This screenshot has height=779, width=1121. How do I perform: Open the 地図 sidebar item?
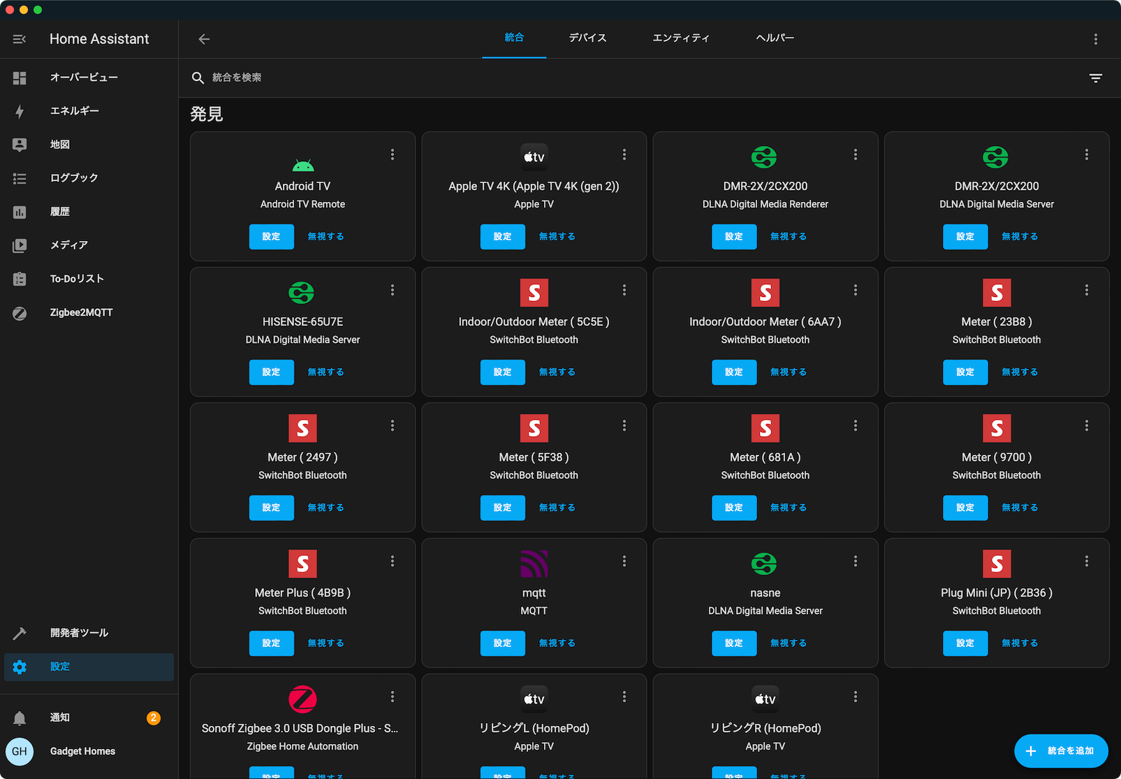pos(89,145)
